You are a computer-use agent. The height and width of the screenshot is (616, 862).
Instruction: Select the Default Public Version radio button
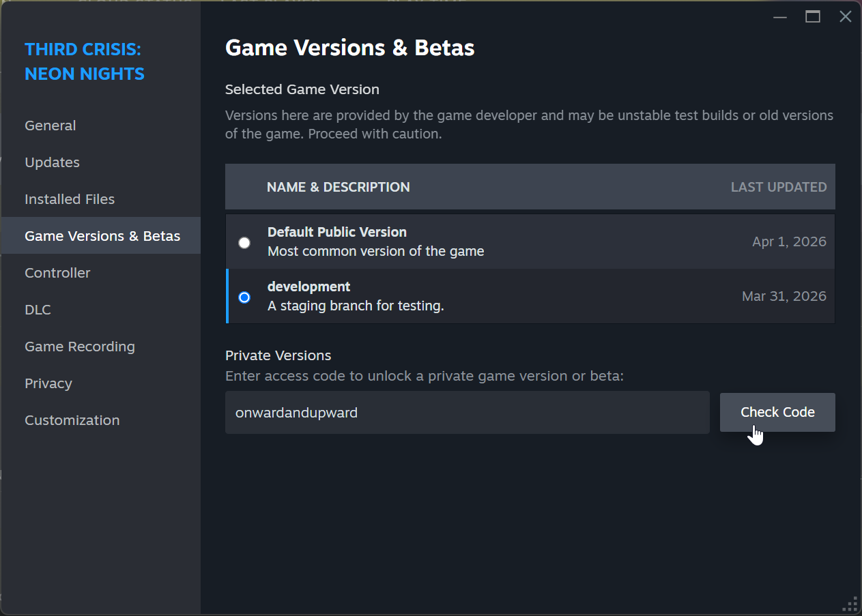pyautogui.click(x=244, y=243)
